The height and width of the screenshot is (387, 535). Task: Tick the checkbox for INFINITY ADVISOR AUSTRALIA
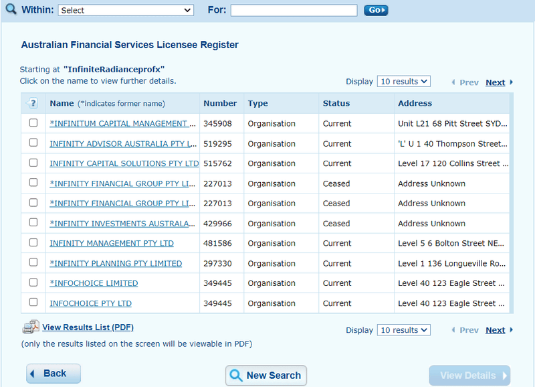(33, 143)
